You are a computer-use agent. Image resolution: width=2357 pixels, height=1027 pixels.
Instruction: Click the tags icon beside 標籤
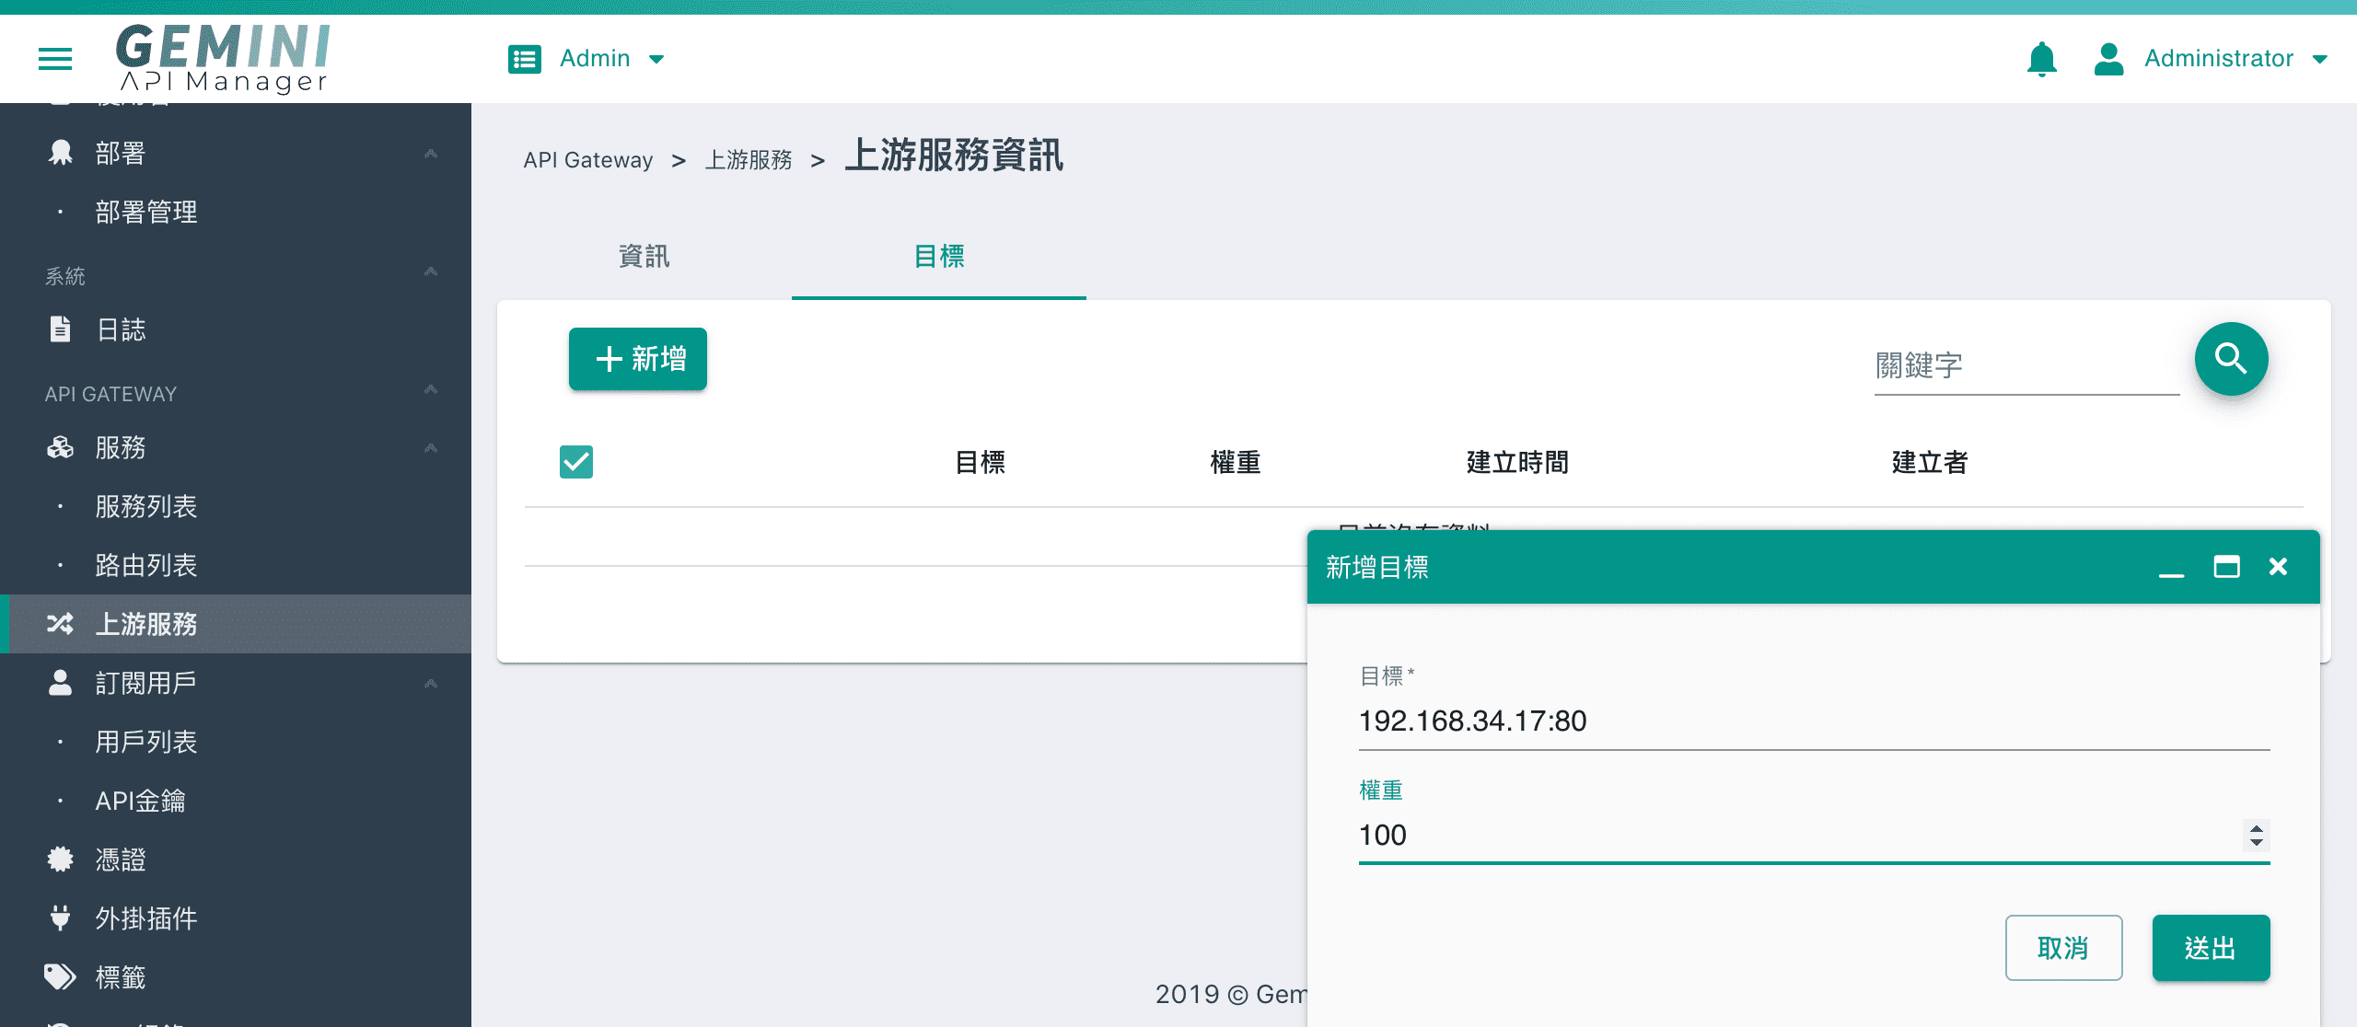coord(61,977)
